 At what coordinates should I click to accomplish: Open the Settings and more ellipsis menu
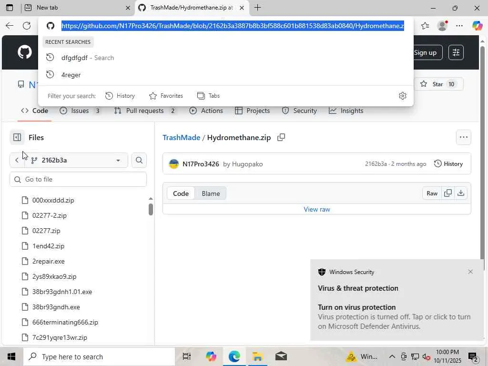459,26
